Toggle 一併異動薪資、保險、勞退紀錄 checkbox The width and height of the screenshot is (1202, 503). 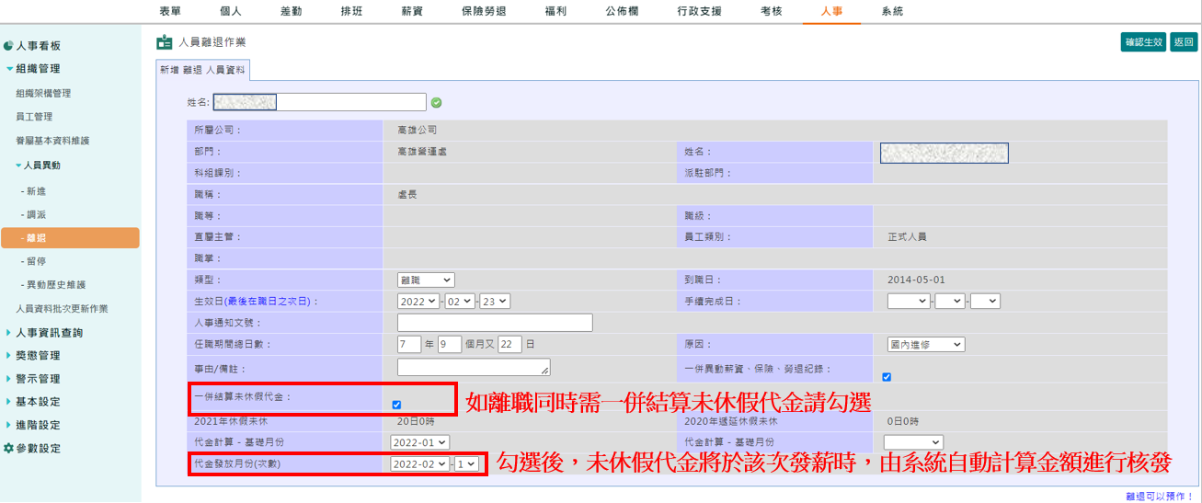887,376
